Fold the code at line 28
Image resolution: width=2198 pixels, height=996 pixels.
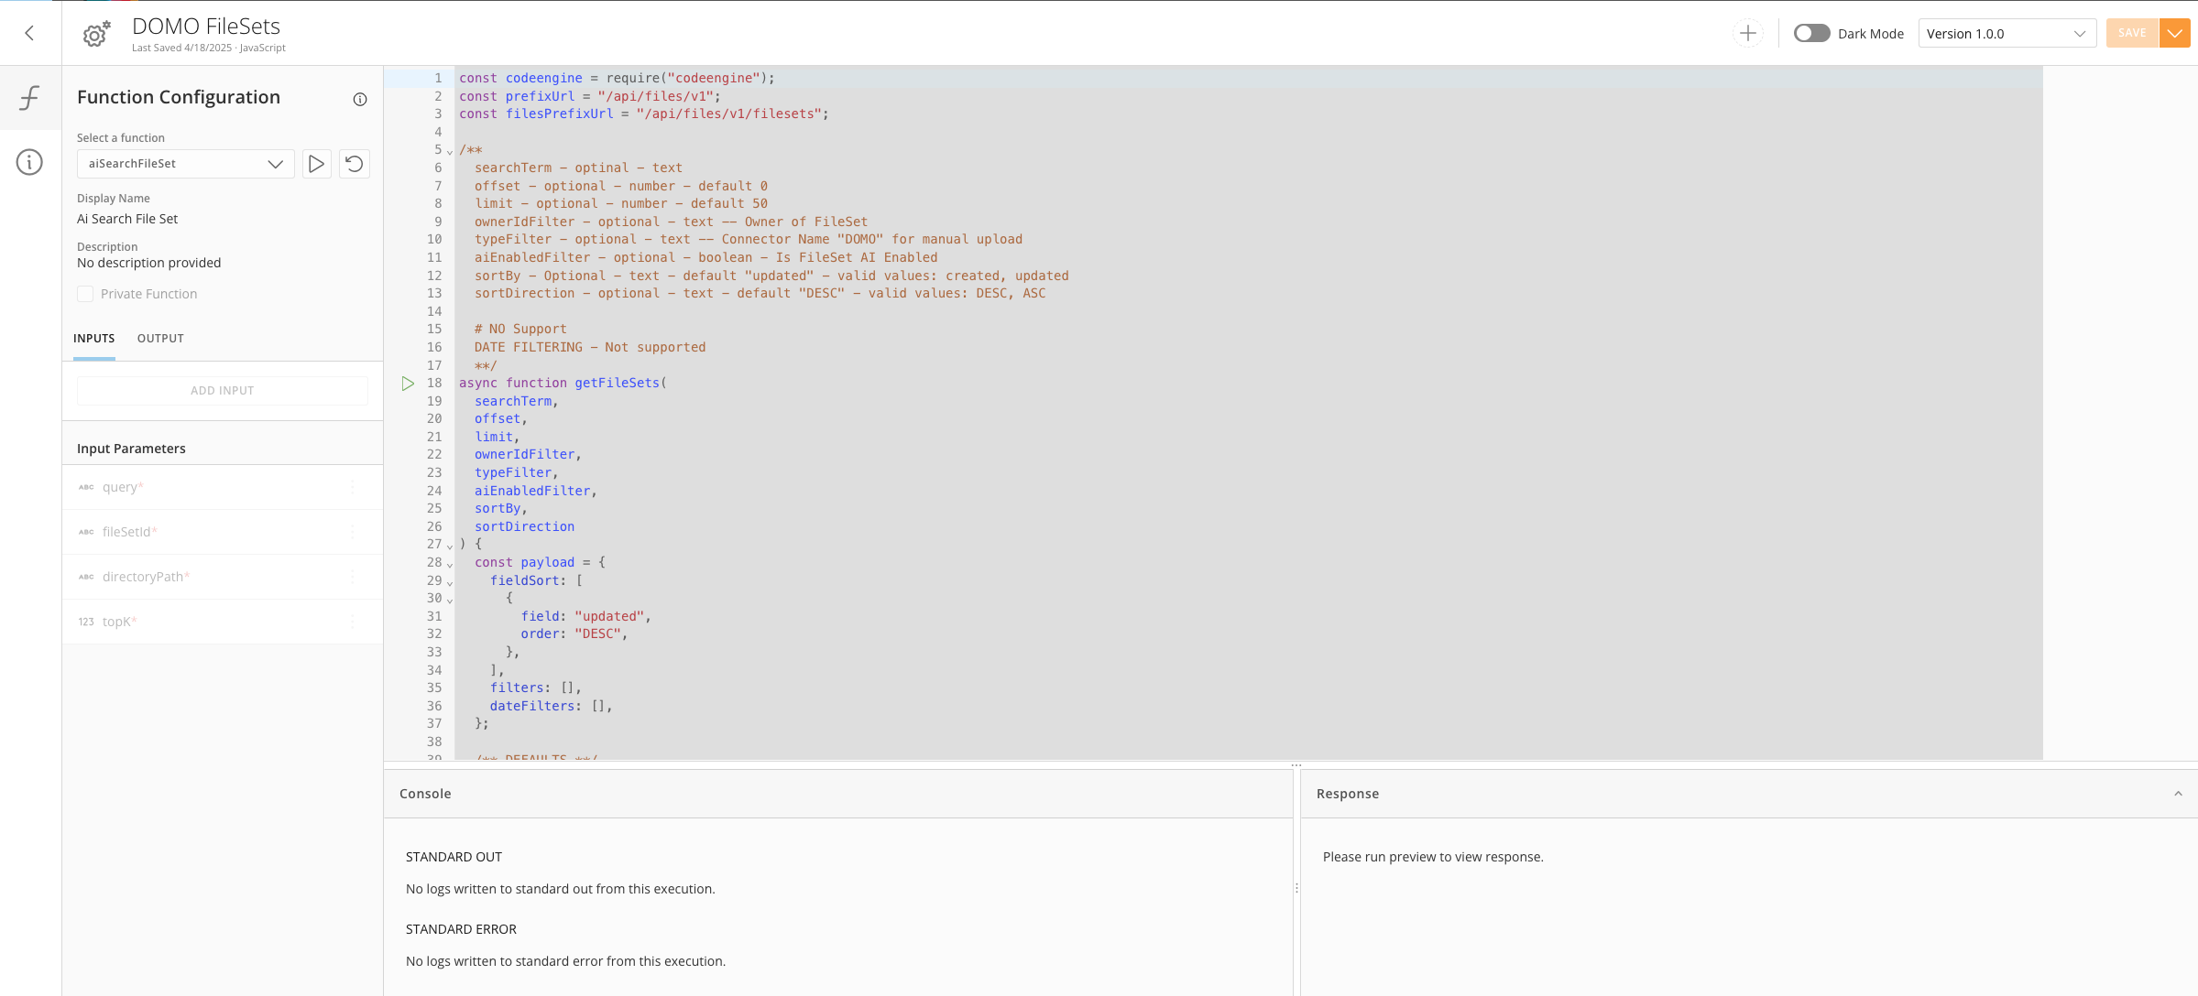pyautogui.click(x=450, y=564)
